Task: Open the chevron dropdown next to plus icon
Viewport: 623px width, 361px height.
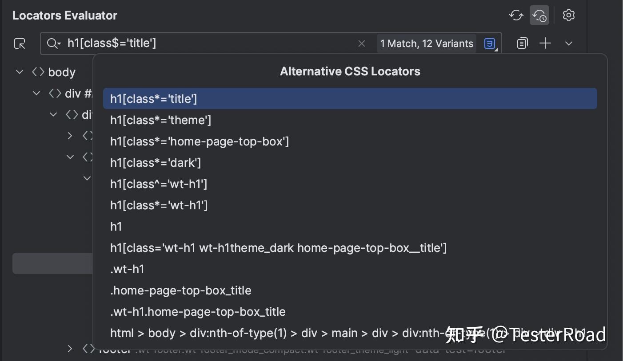Action: [569, 43]
